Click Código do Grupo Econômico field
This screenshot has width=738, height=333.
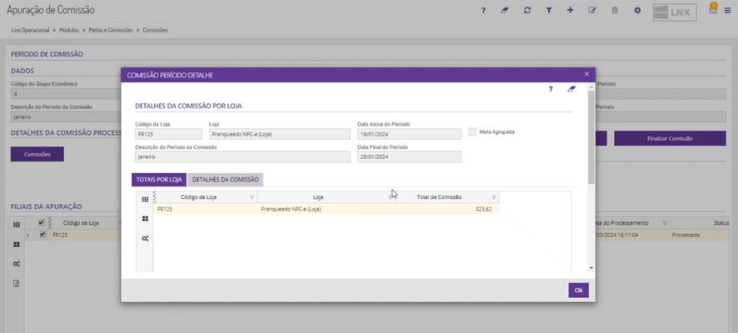point(66,94)
